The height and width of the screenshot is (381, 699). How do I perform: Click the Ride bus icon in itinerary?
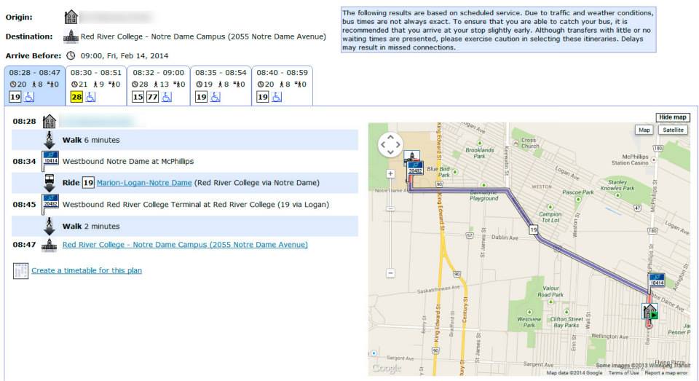tap(50, 183)
